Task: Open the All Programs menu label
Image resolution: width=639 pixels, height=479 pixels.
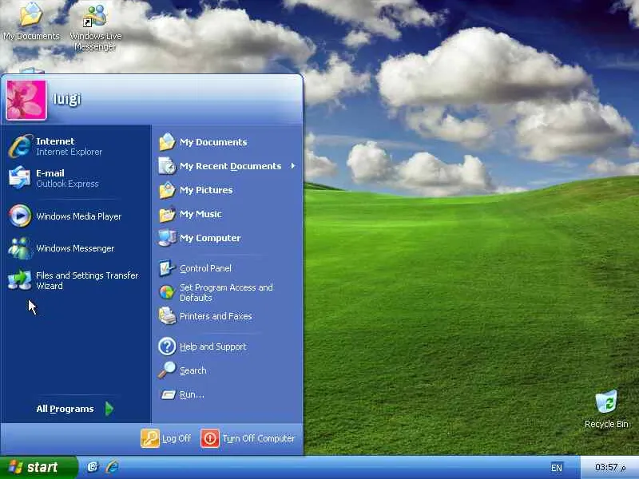Action: [x=65, y=409]
